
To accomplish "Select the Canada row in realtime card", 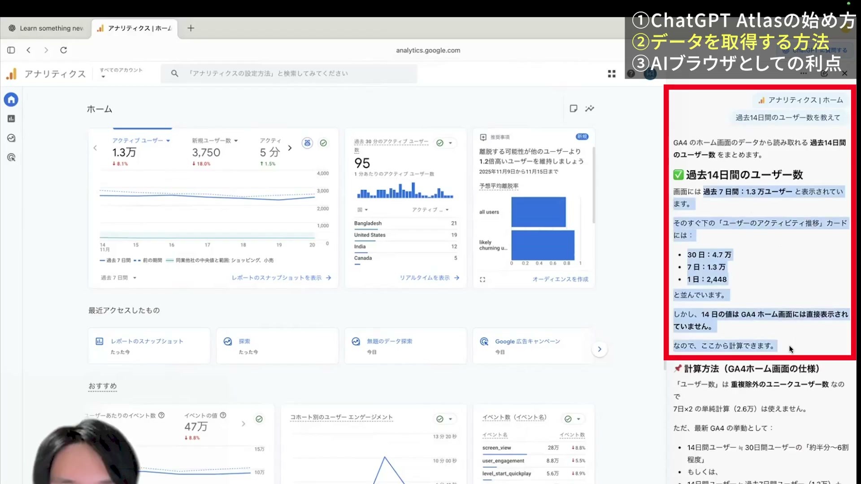I will [405, 258].
